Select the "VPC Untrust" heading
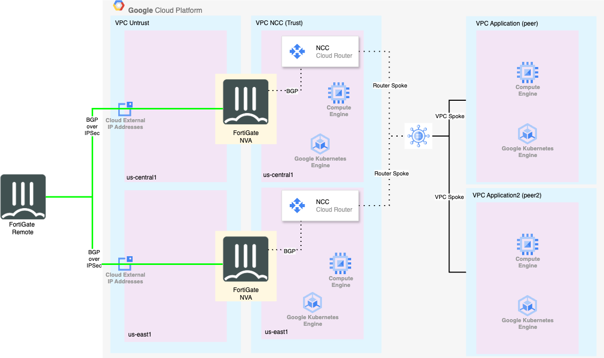 pos(132,23)
